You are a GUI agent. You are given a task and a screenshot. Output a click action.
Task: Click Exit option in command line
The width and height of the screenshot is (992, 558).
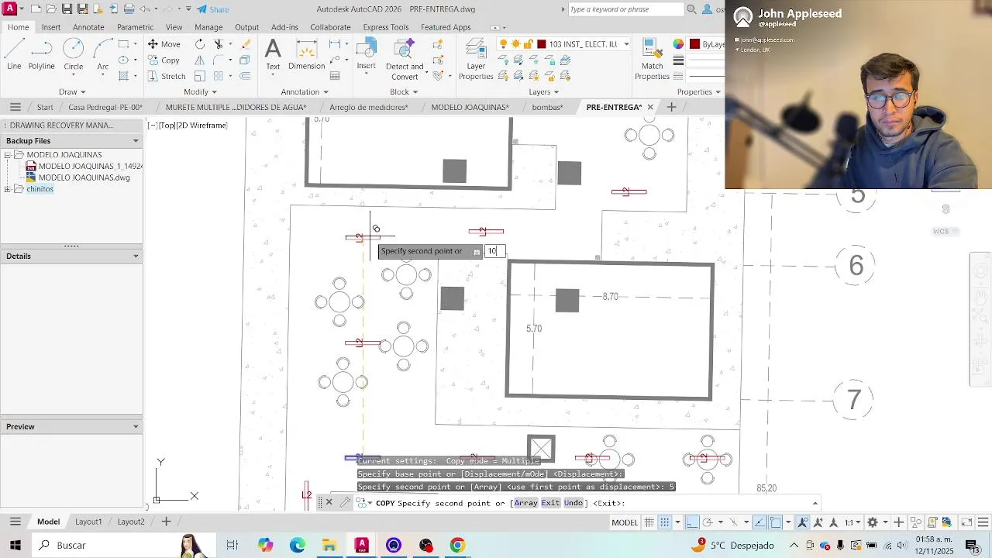550,503
